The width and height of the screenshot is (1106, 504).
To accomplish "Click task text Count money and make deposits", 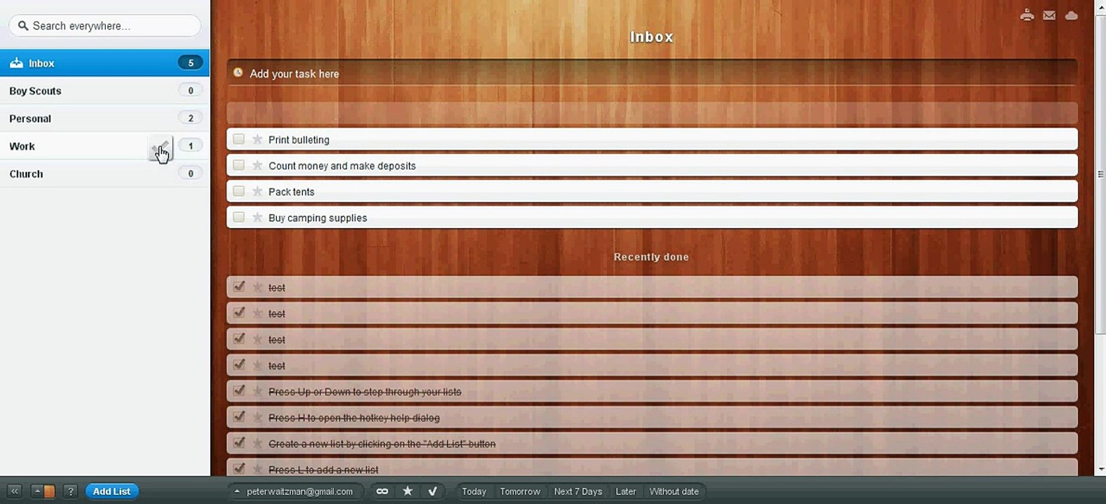I will 342,166.
